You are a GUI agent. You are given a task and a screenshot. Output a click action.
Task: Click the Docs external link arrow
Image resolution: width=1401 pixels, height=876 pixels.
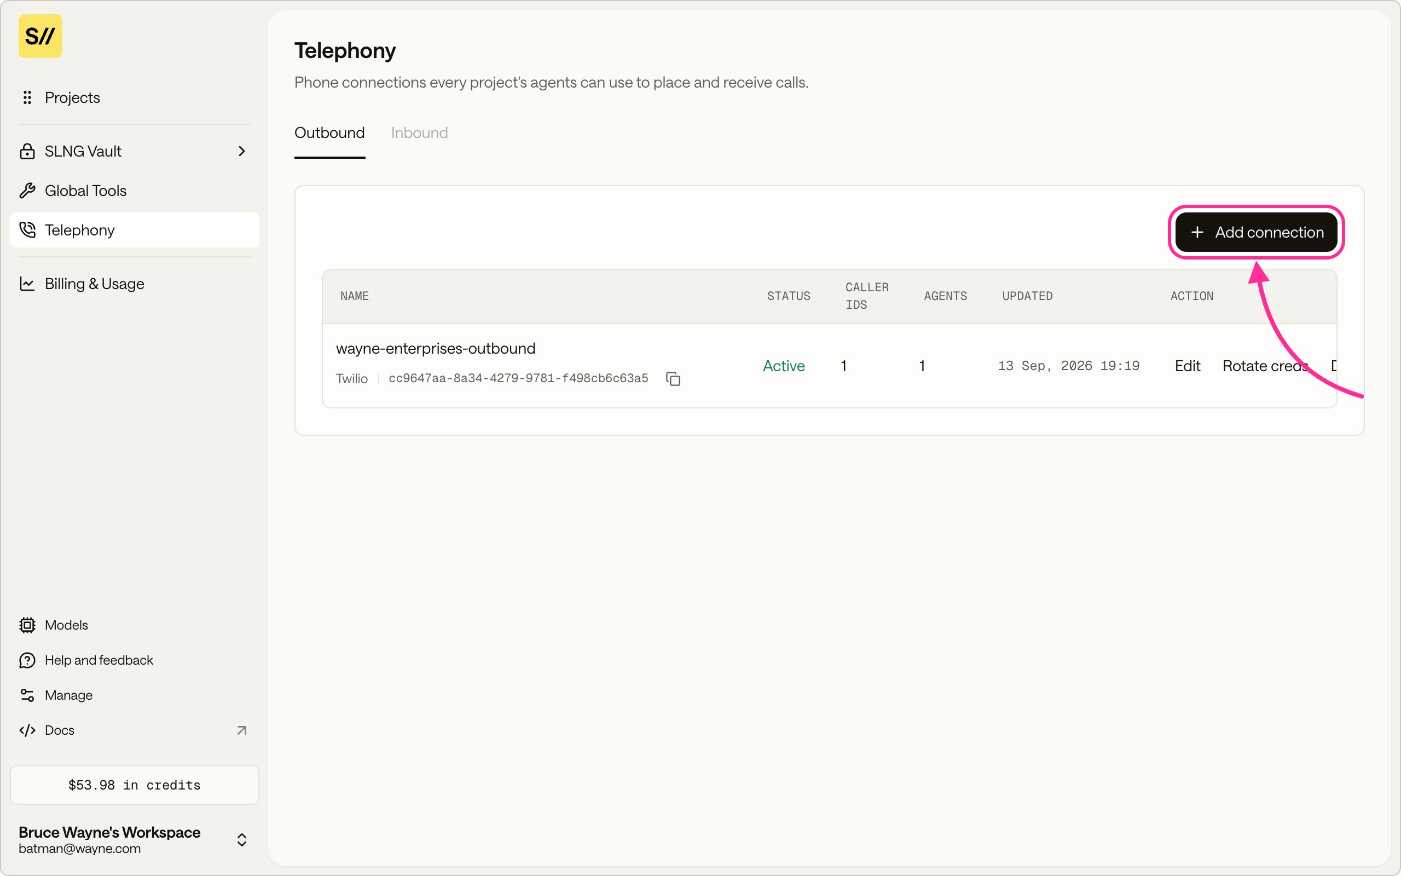(x=242, y=730)
